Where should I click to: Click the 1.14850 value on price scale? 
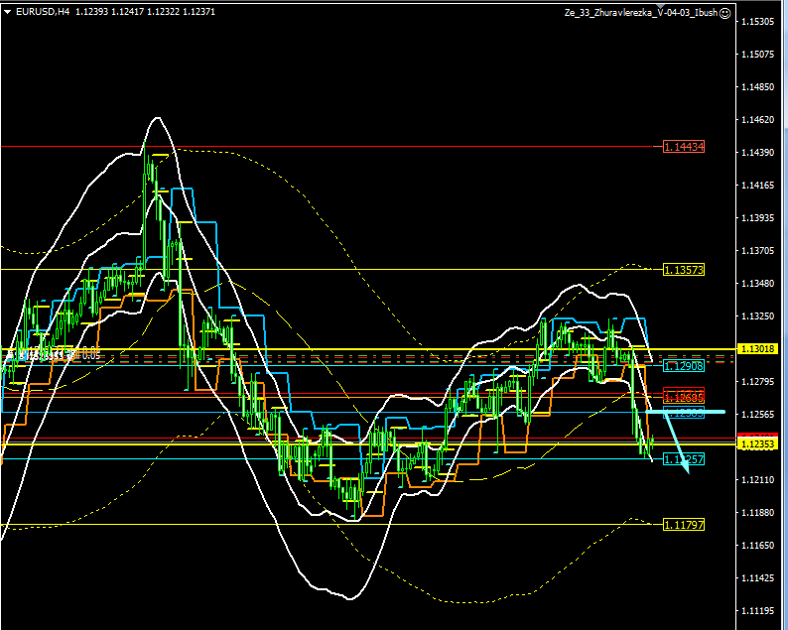tap(758, 87)
